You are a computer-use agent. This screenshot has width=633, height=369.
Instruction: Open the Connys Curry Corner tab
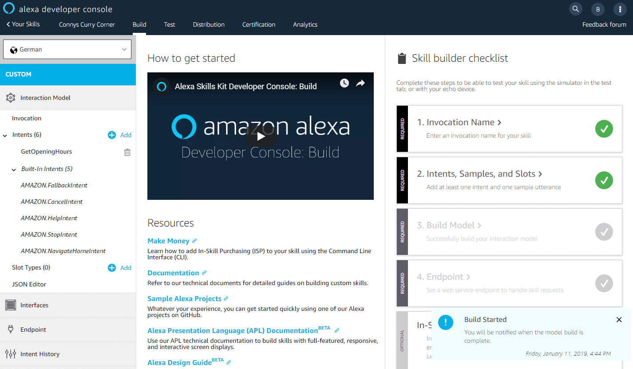point(87,24)
